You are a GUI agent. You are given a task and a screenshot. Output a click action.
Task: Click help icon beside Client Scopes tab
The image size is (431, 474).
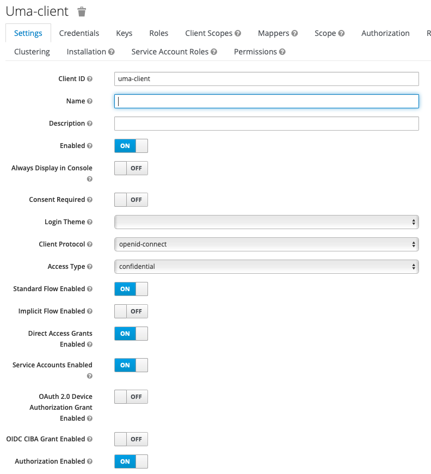click(x=238, y=33)
